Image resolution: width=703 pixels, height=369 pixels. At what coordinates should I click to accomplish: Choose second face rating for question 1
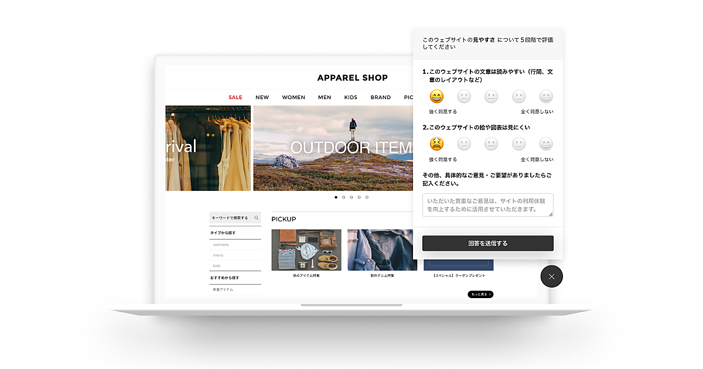(464, 97)
